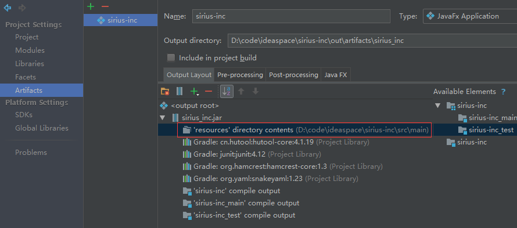The image size is (517, 228).
Task: Click snakeyaml library icon
Action: pos(187,179)
